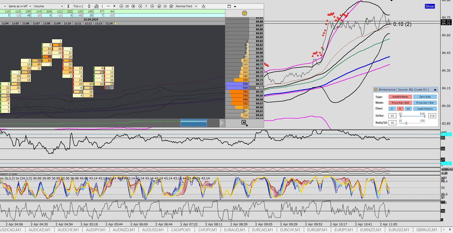Set Days to 2
This screenshot has height=233, width=453.
pos(392,109)
